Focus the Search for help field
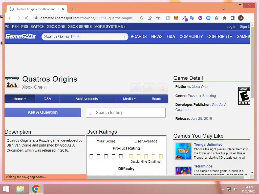 click(126, 113)
